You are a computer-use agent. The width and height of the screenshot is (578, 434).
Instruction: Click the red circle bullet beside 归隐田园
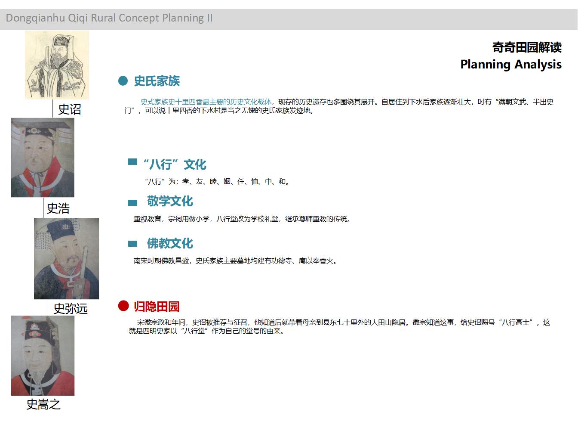(x=123, y=306)
